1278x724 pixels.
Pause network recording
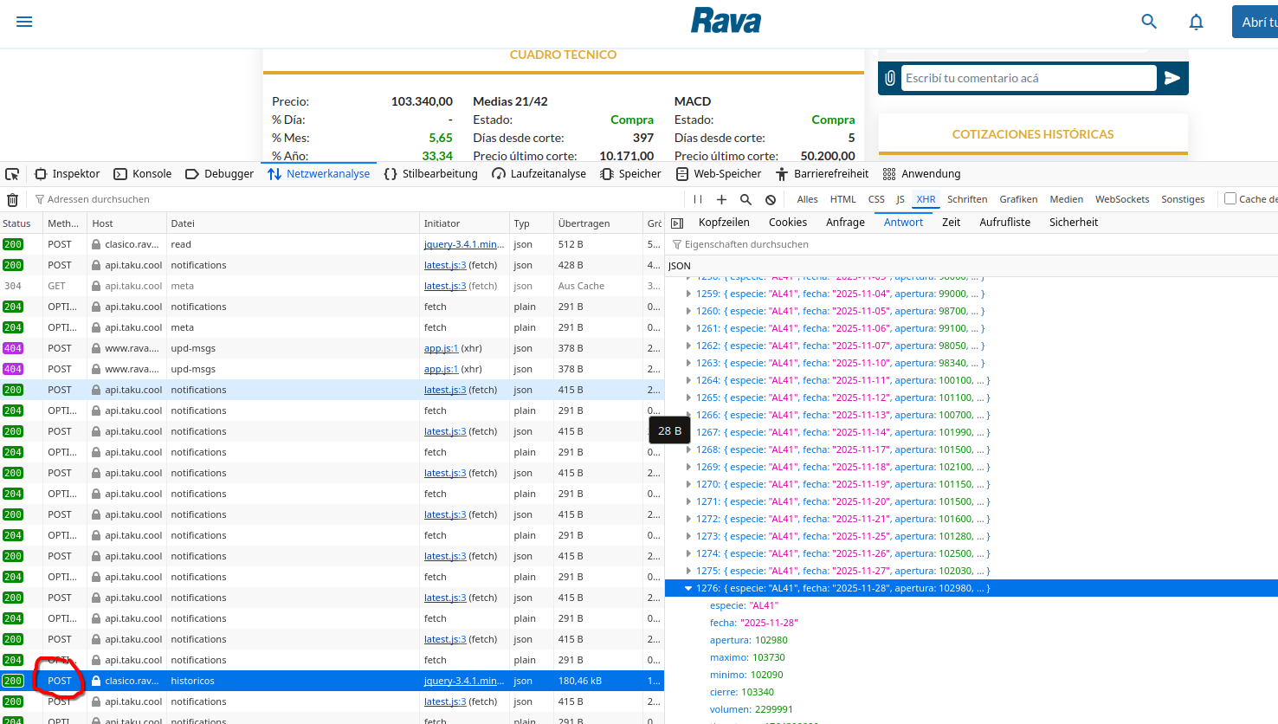[x=698, y=199]
